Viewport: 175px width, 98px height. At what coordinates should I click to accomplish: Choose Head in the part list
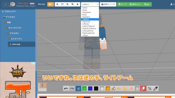[x=90, y=10]
